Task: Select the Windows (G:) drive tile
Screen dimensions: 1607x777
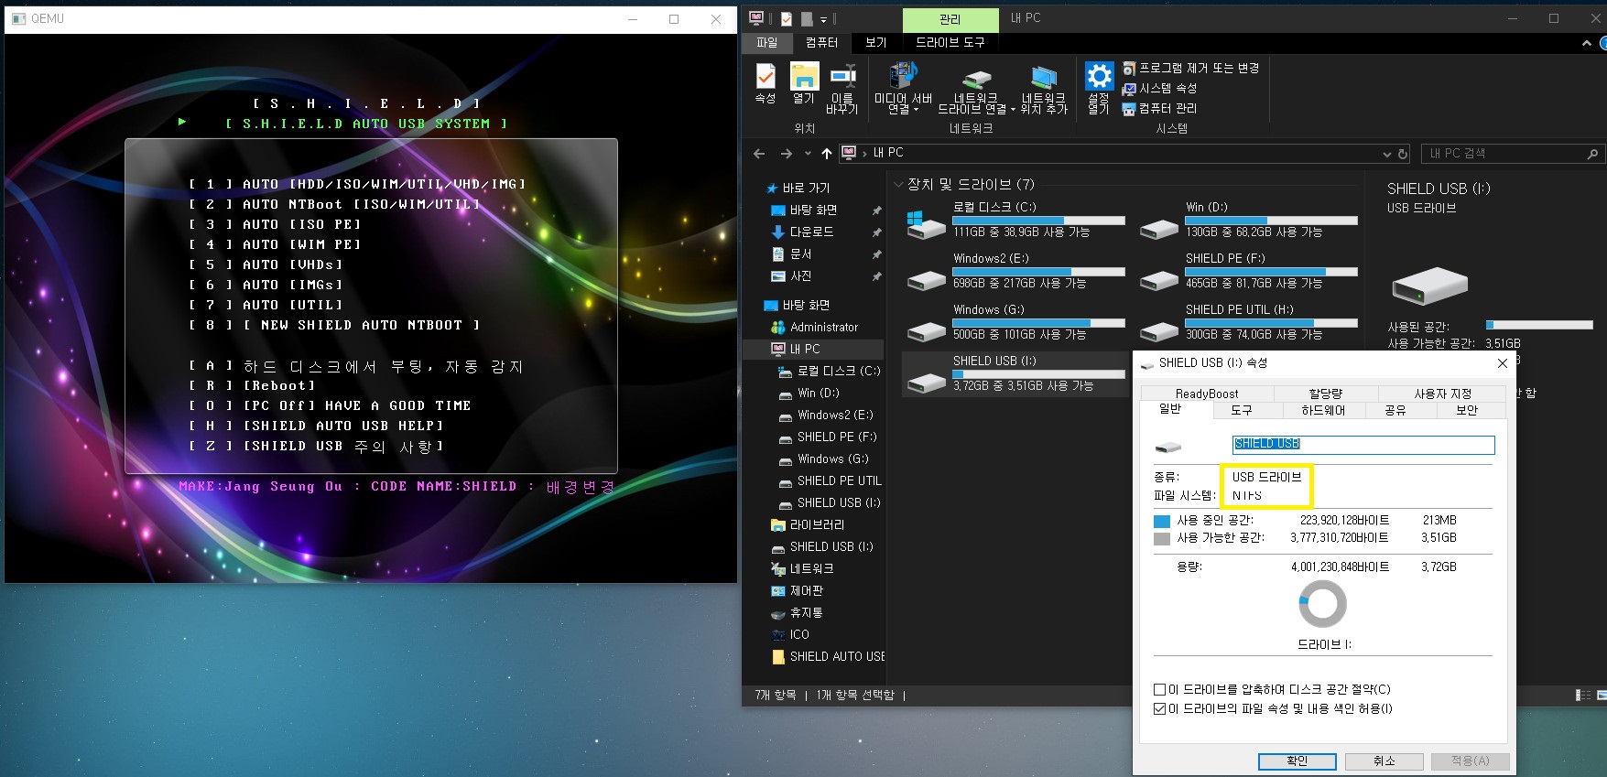Action: (x=1015, y=322)
